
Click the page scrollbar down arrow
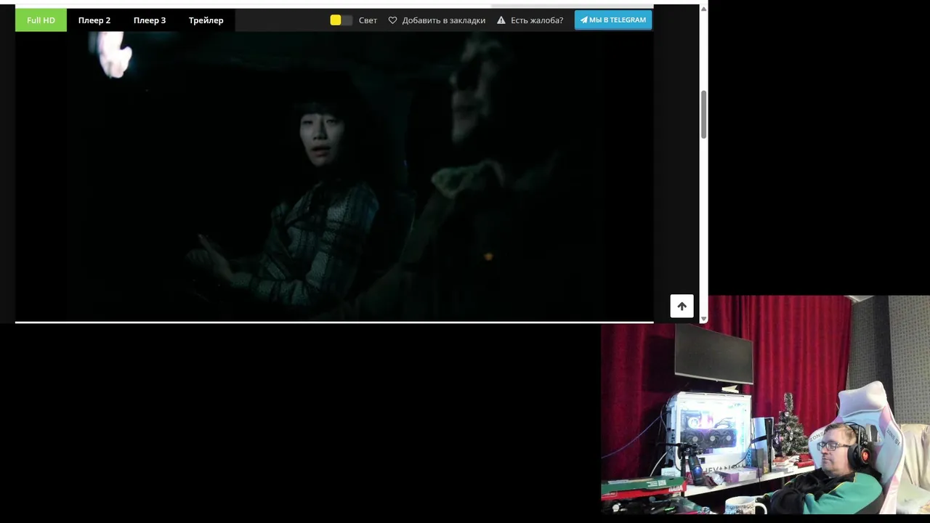pyautogui.click(x=703, y=319)
